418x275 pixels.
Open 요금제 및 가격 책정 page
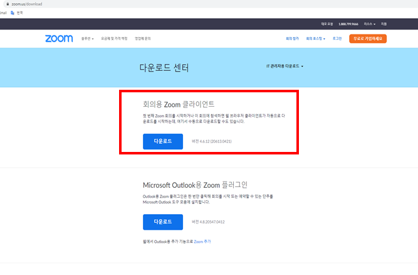[x=114, y=39]
